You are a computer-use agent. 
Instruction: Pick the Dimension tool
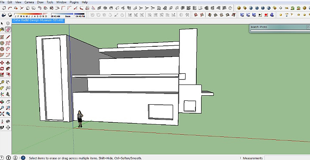(8, 82)
